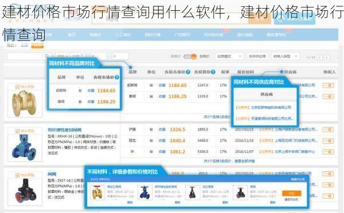Click help icon next to 含税市场价 column header
The width and height of the screenshot is (344, 213).
click(x=188, y=72)
